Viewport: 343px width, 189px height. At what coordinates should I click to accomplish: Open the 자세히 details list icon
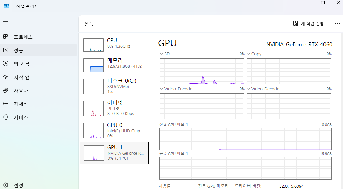tap(6, 104)
